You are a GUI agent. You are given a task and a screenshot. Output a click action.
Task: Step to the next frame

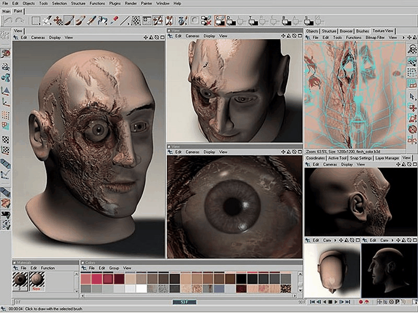click(342, 302)
